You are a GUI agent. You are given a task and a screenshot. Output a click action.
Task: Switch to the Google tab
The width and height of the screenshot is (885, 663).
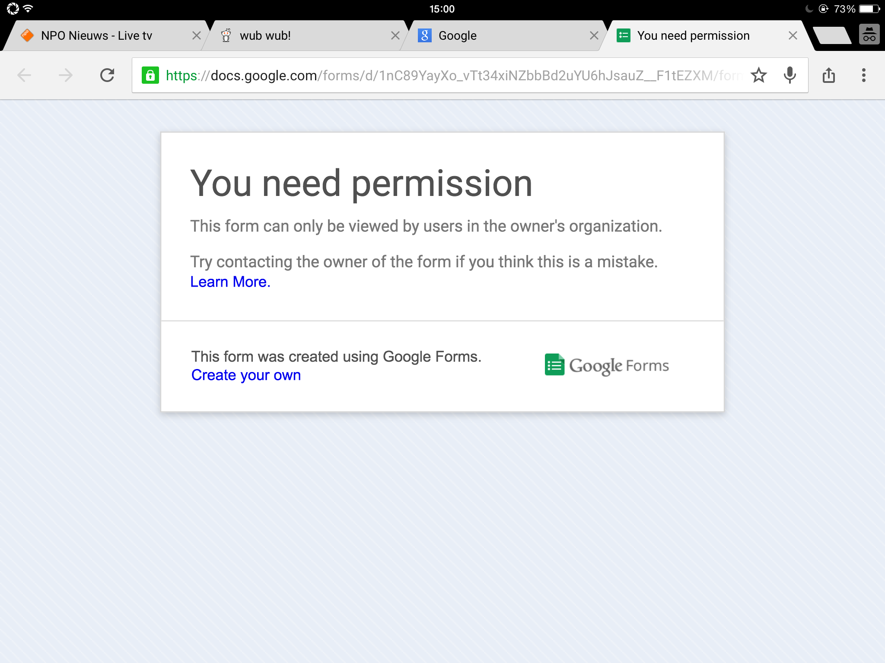click(x=458, y=36)
